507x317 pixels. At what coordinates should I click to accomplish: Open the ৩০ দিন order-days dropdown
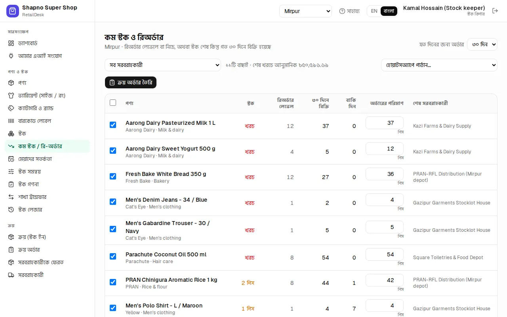click(482, 44)
